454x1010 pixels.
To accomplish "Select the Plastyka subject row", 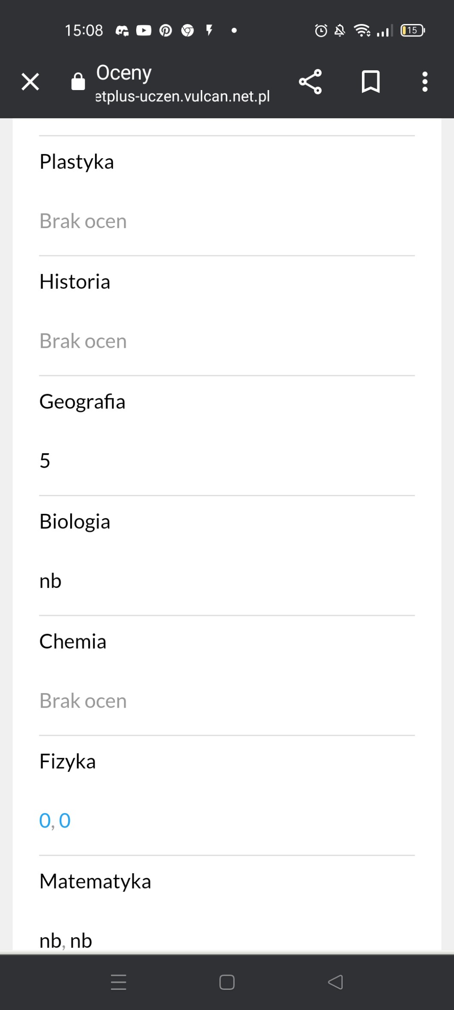I will (77, 162).
